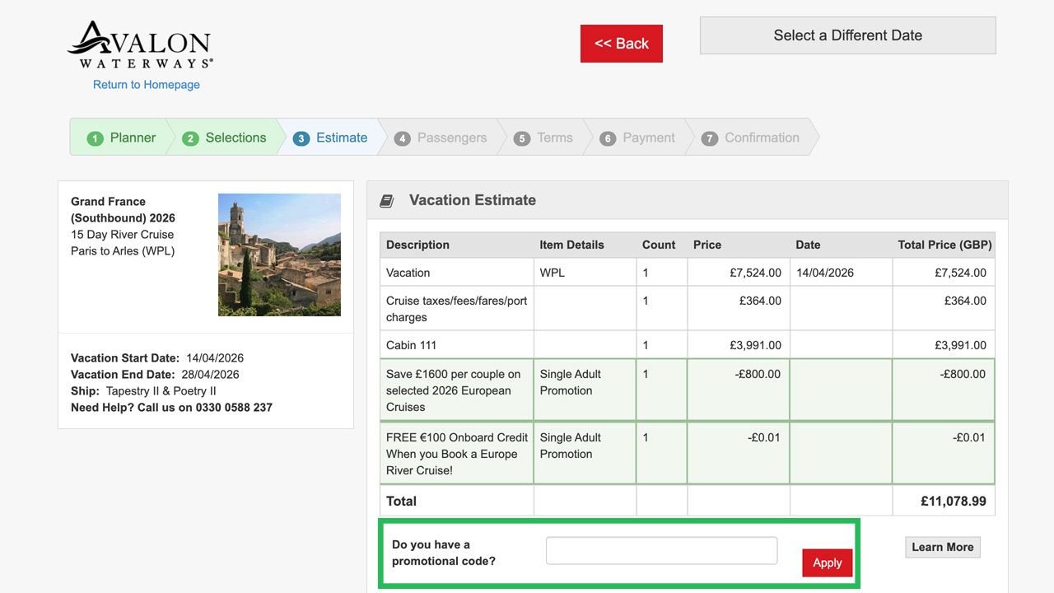This screenshot has width=1054, height=593.
Task: Click the circled 5 icon on Terms step
Action: point(521,138)
